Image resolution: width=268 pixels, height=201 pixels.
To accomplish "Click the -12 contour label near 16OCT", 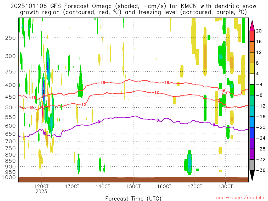I will coord(155,92).
